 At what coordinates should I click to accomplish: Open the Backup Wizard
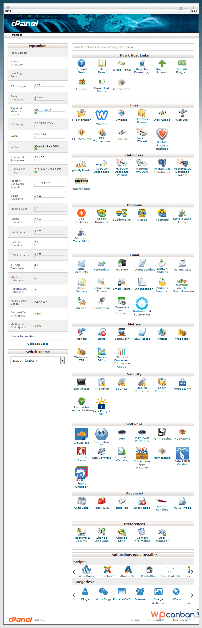coord(142,132)
